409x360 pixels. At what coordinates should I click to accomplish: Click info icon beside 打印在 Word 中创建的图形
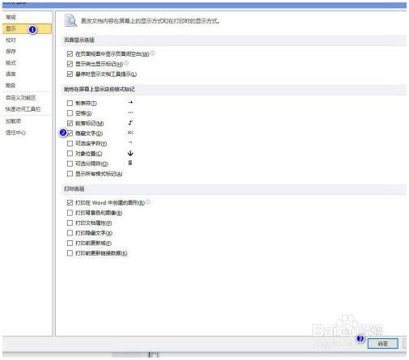pyautogui.click(x=148, y=201)
